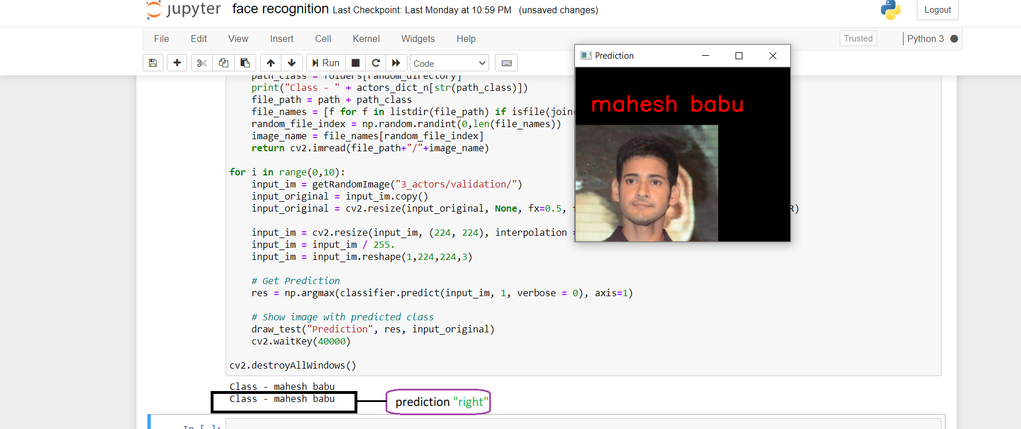Insert cell below with plus icon
The width and height of the screenshot is (1021, 429).
pos(177,63)
